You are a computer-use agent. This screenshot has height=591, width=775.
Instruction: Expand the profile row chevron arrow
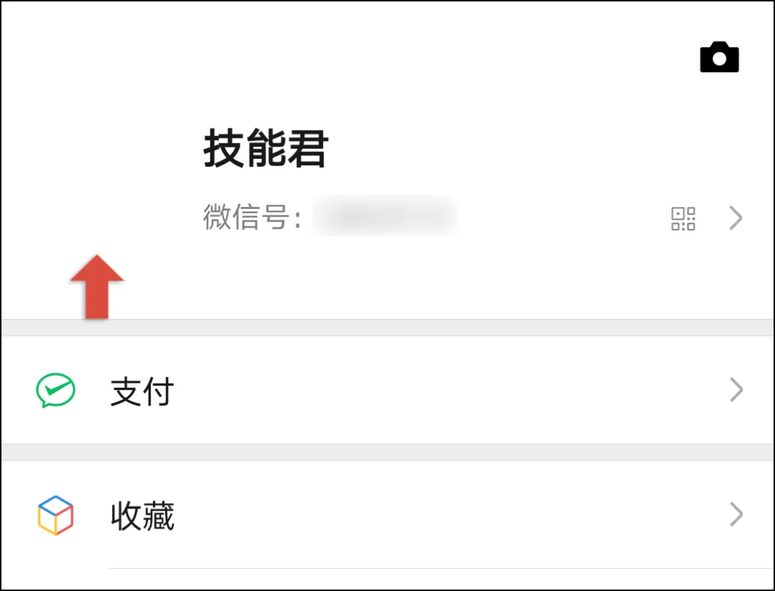coord(735,218)
